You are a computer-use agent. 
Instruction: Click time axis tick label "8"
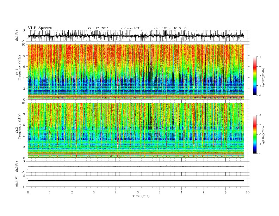pyautogui.click(x=204, y=192)
